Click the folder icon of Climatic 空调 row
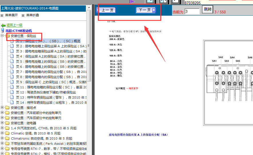The image size is (253, 155). pos(7,133)
